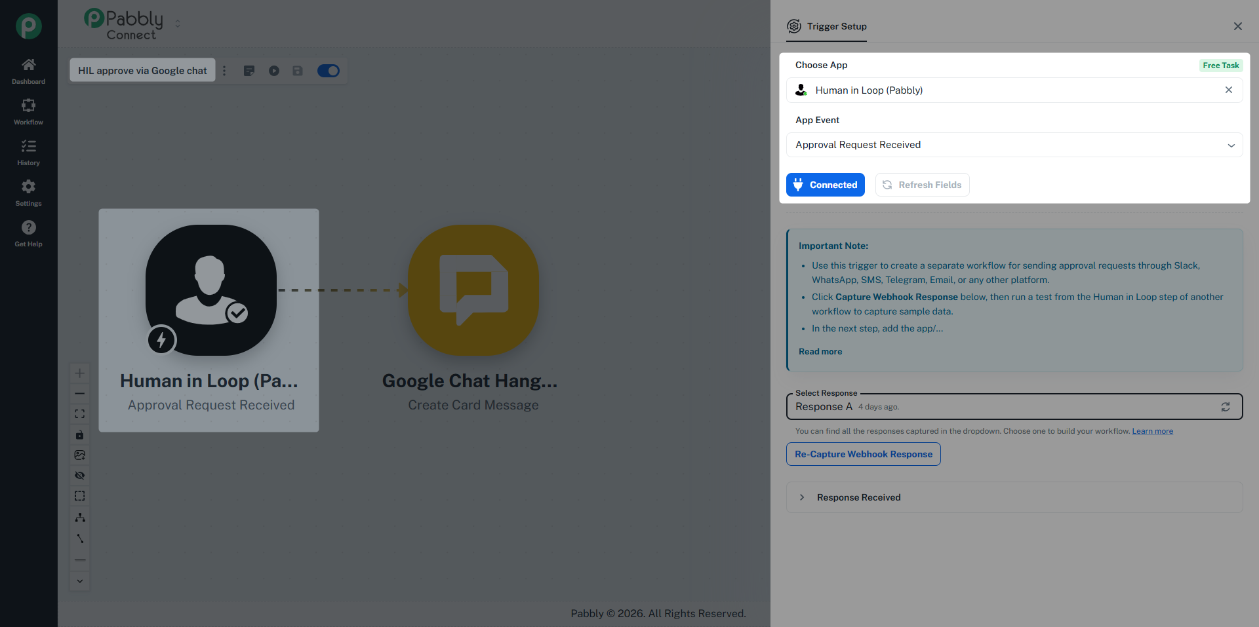Viewport: 1259px width, 627px height.
Task: Click the Free Task badge
Action: [1221, 66]
